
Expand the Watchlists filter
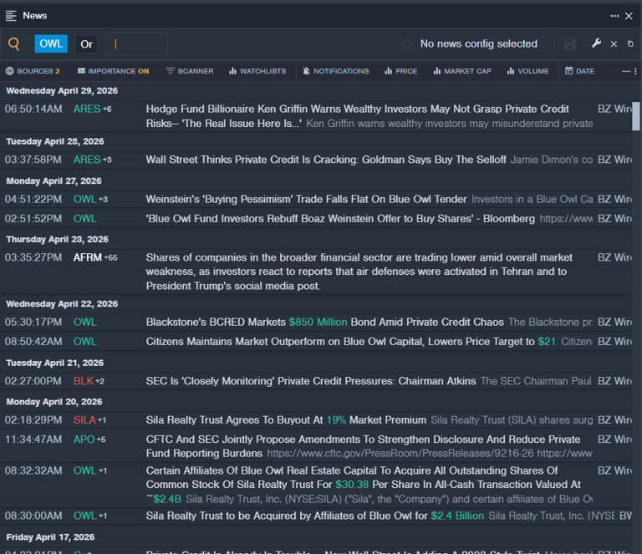pos(257,71)
